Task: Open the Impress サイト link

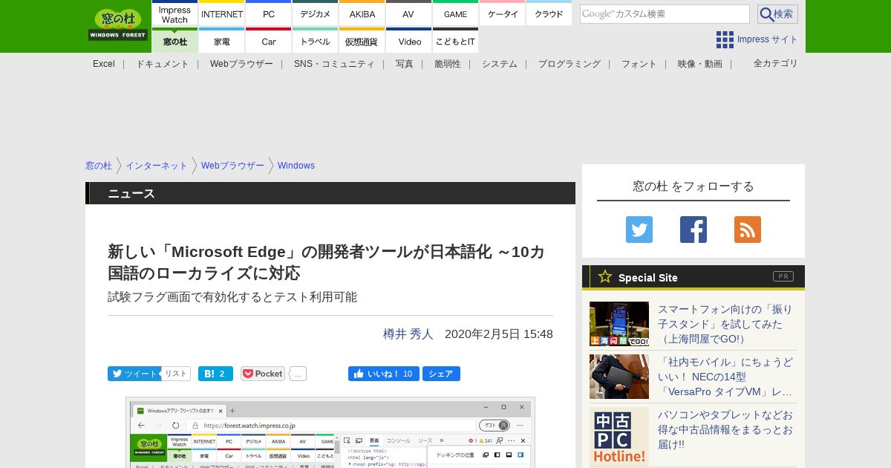Action: point(768,39)
